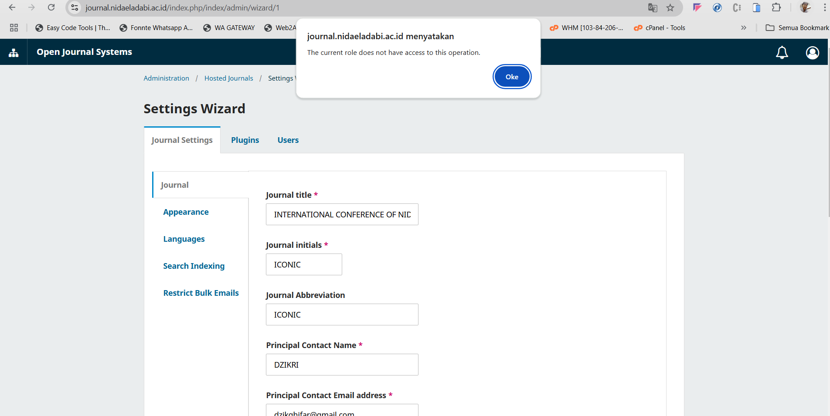Image resolution: width=830 pixels, height=416 pixels.
Task: Bookmark this page with the star icon
Action: (670, 7)
